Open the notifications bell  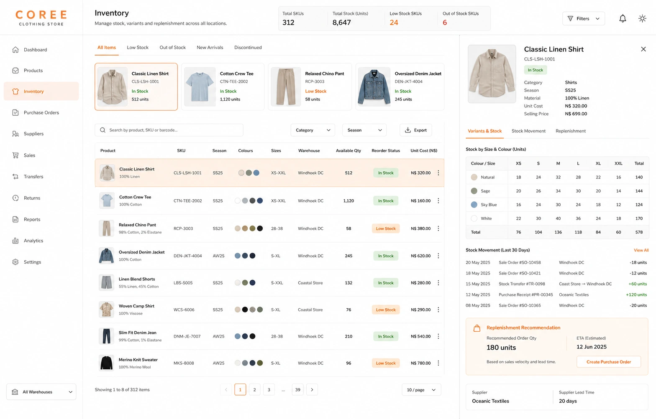tap(623, 18)
